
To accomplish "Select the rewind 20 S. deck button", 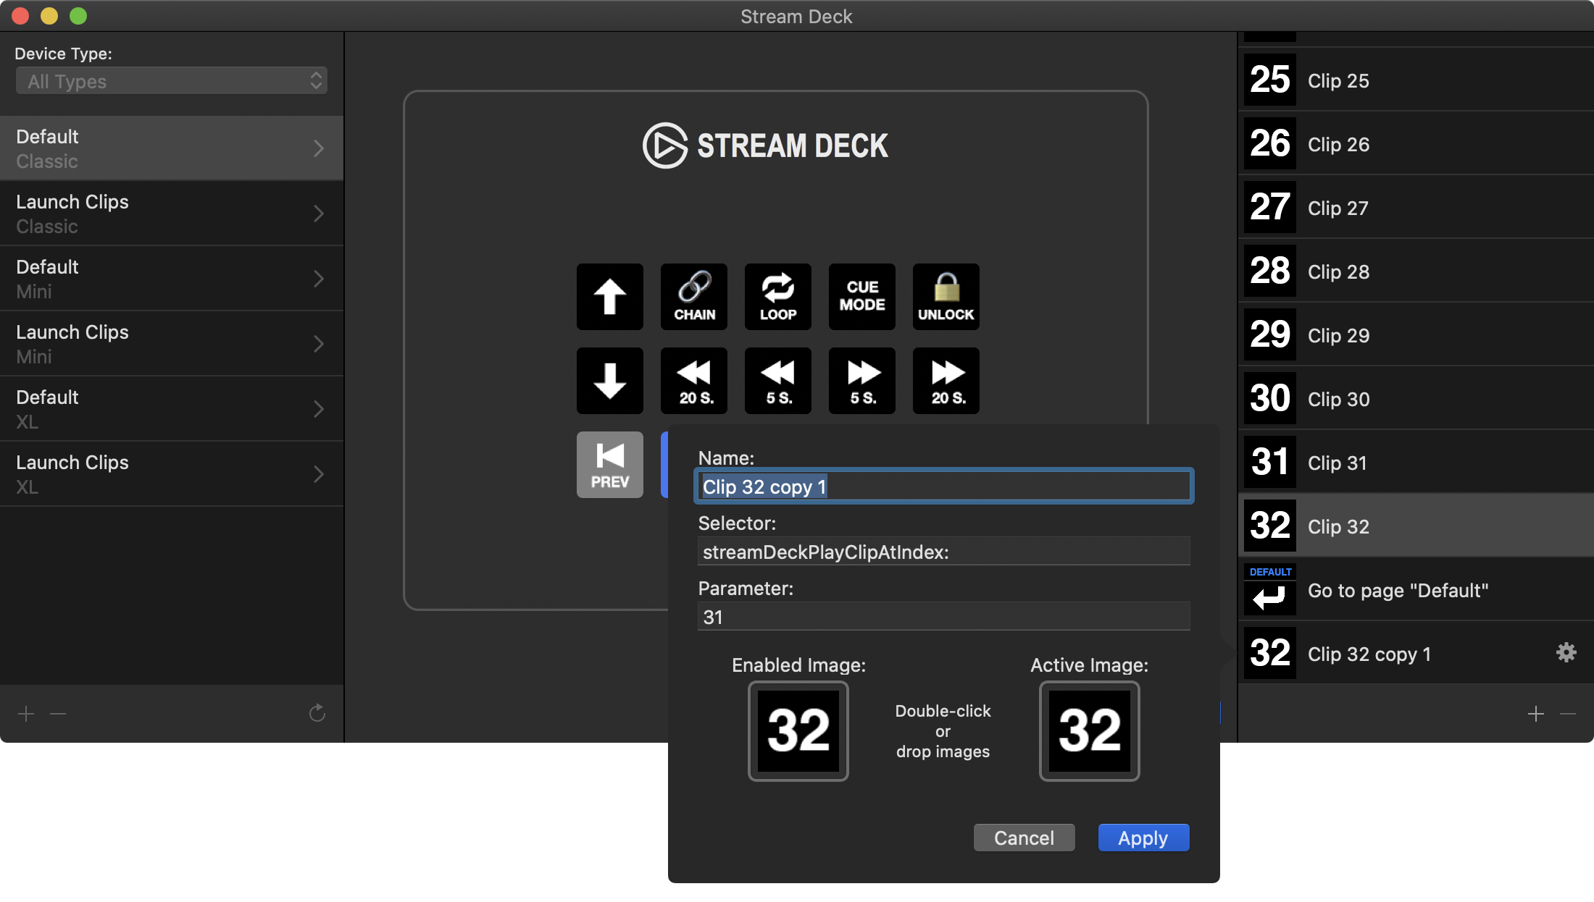I will [694, 381].
